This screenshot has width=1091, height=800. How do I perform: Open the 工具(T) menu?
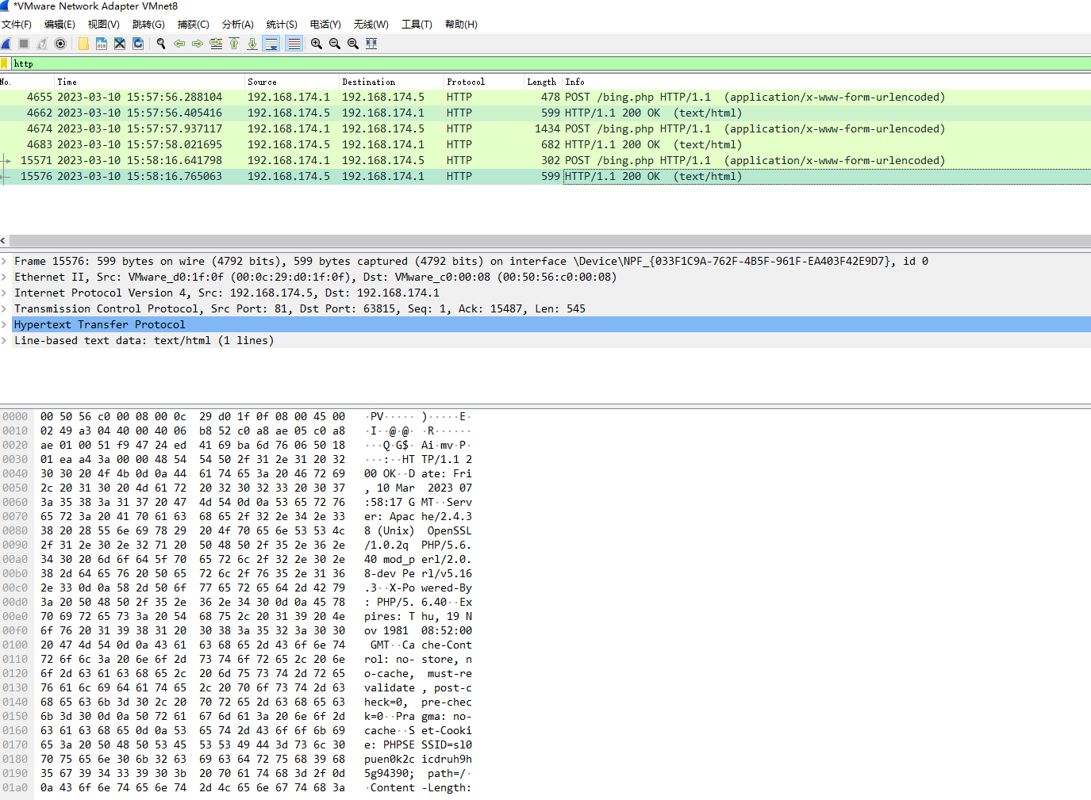[417, 25]
